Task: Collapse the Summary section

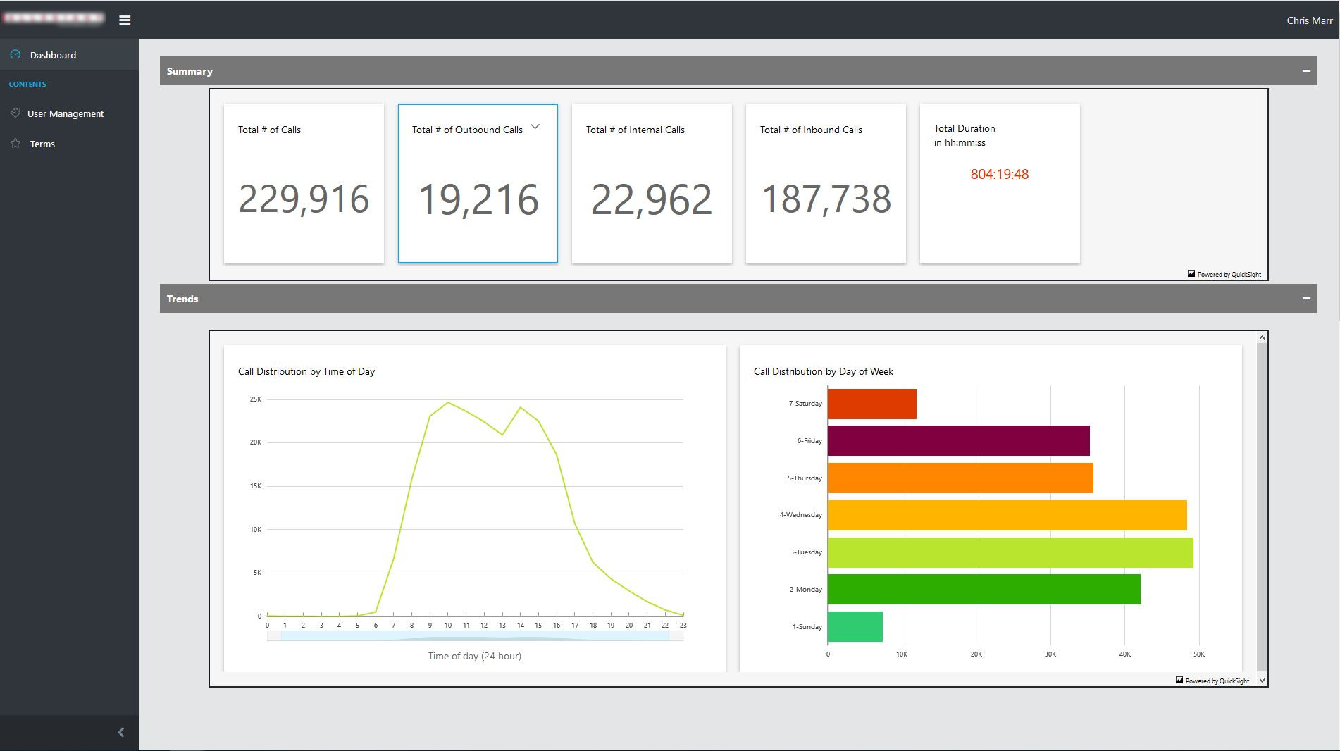Action: pos(1306,71)
